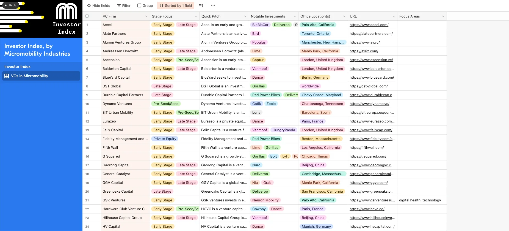Open the fifthwall.com link

click(367, 147)
